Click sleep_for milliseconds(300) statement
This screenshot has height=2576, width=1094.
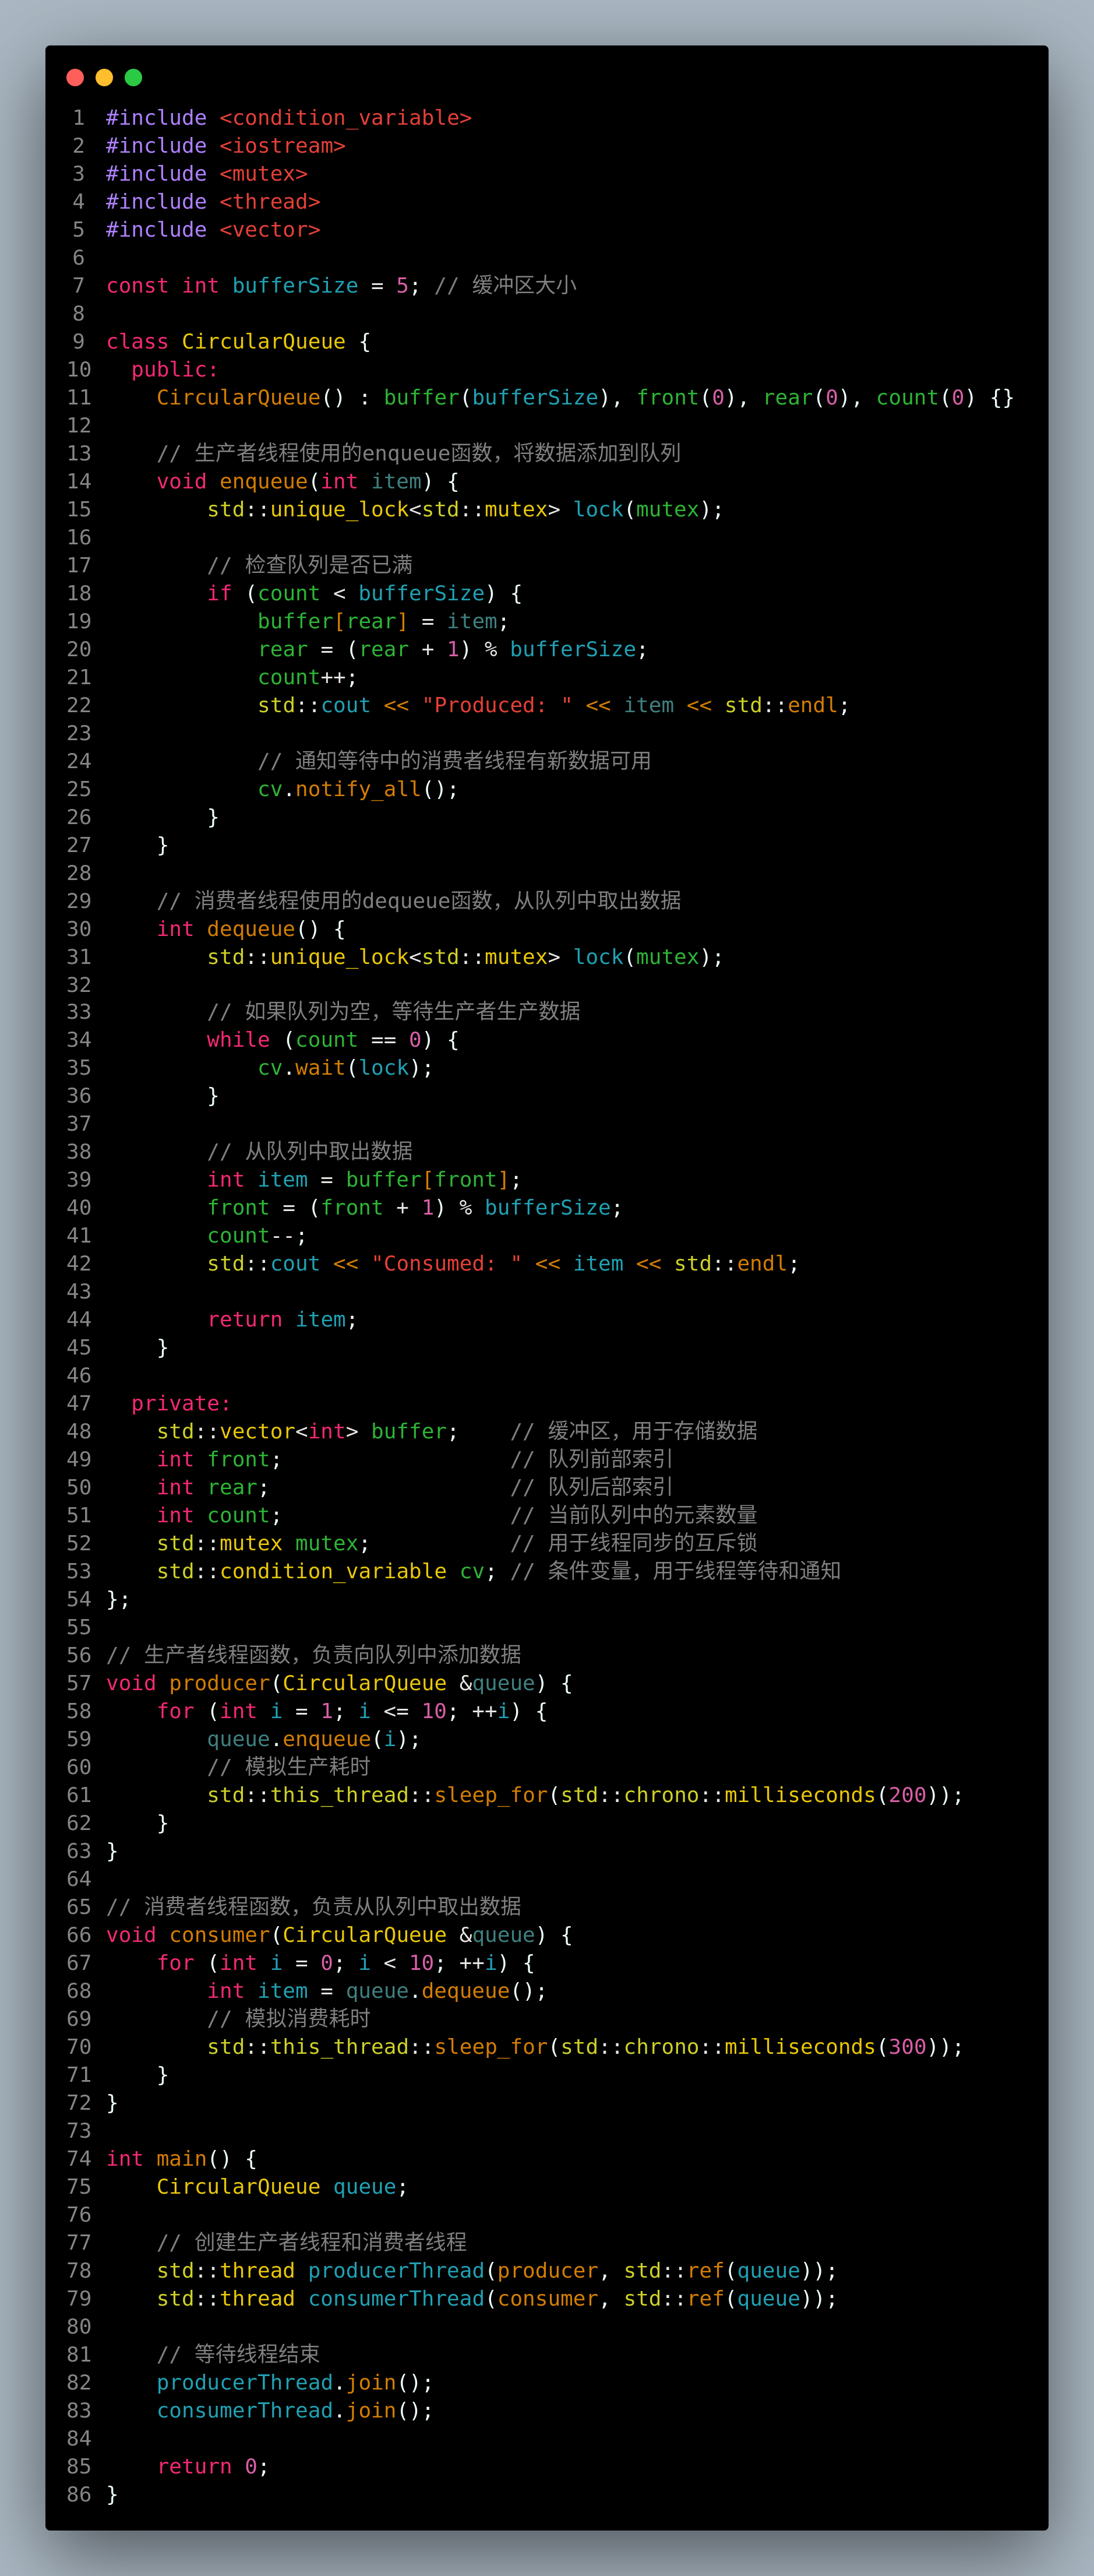click(x=585, y=2049)
